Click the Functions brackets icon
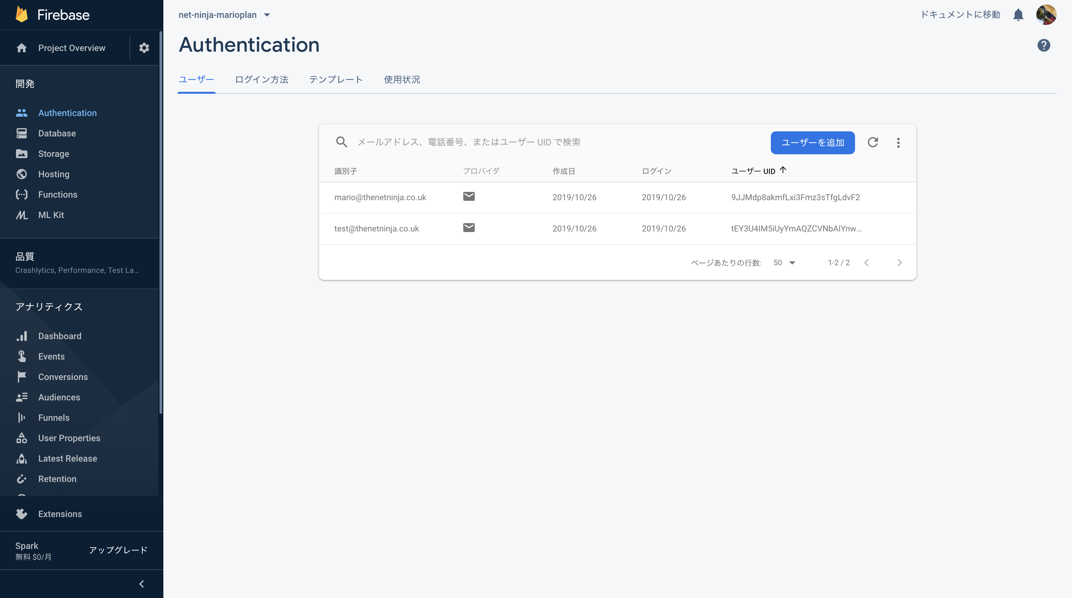 pos(22,194)
